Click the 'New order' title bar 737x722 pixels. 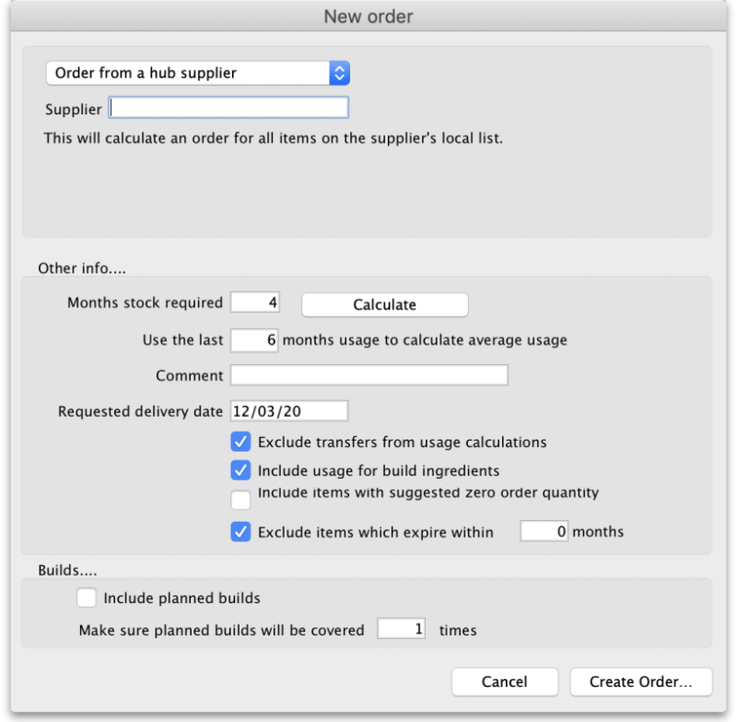[368, 16]
